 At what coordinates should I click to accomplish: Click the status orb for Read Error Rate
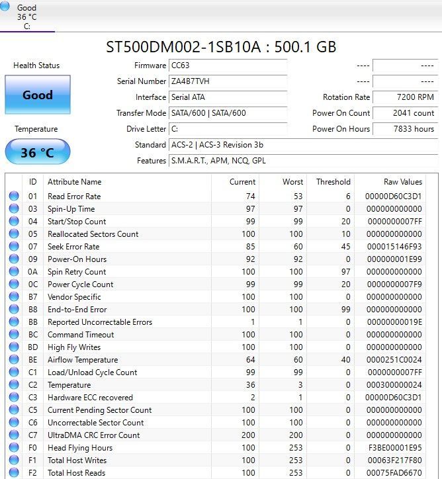(x=14, y=196)
